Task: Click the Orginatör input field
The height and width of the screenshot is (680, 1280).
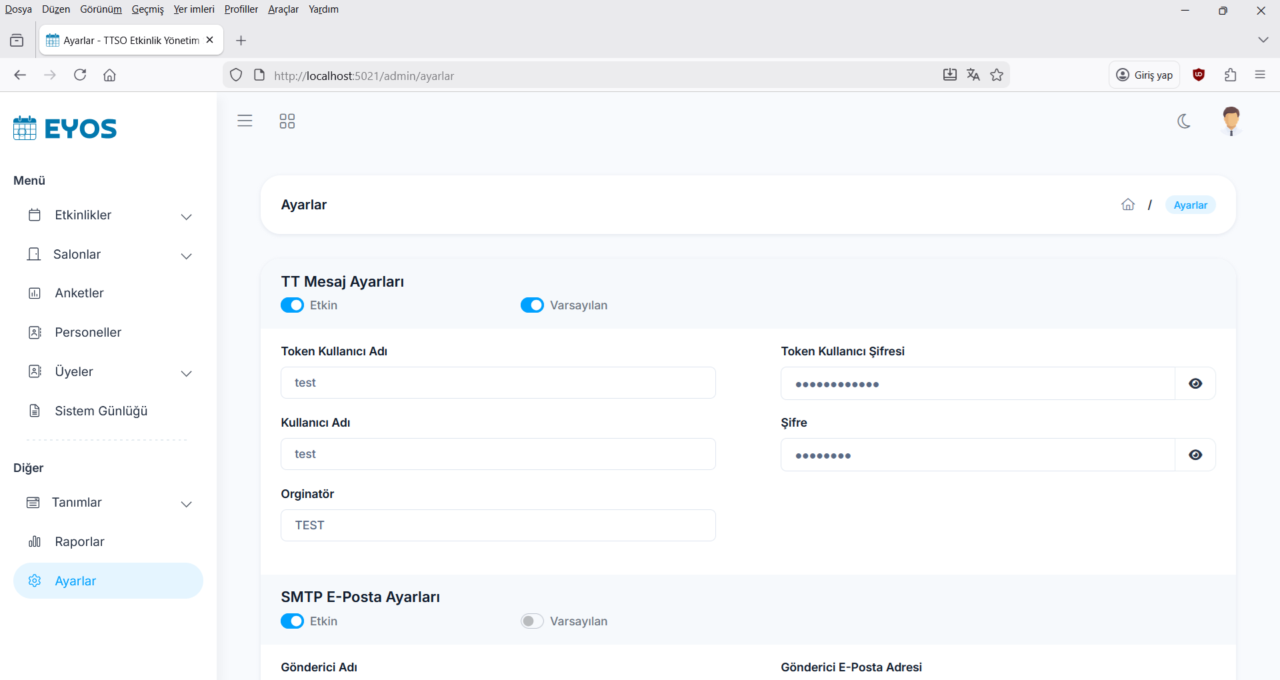Action: pyautogui.click(x=498, y=525)
